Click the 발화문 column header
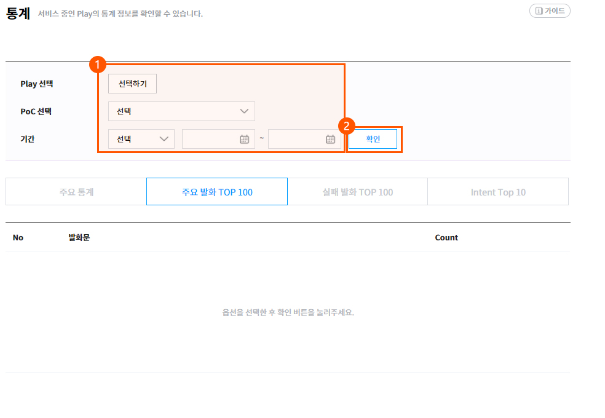This screenshot has height=418, width=605. coord(79,237)
